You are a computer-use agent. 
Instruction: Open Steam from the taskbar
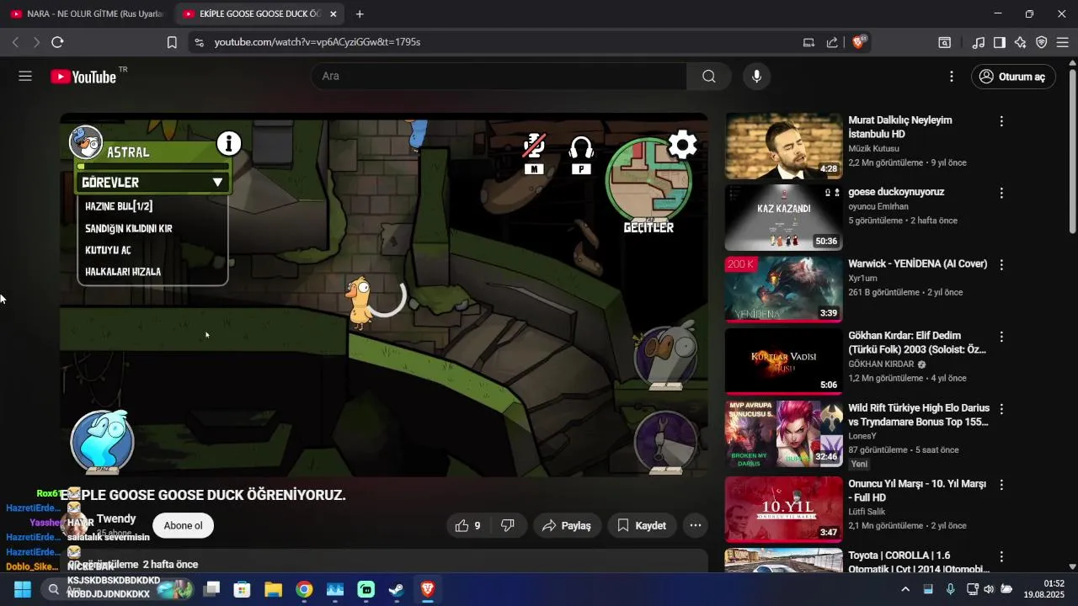[x=397, y=589]
